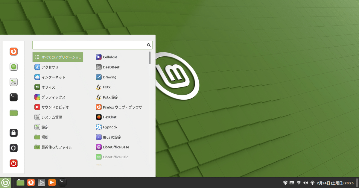Open the keyboard input indicator in the tray
The width and height of the screenshot is (359, 188).
click(292, 183)
